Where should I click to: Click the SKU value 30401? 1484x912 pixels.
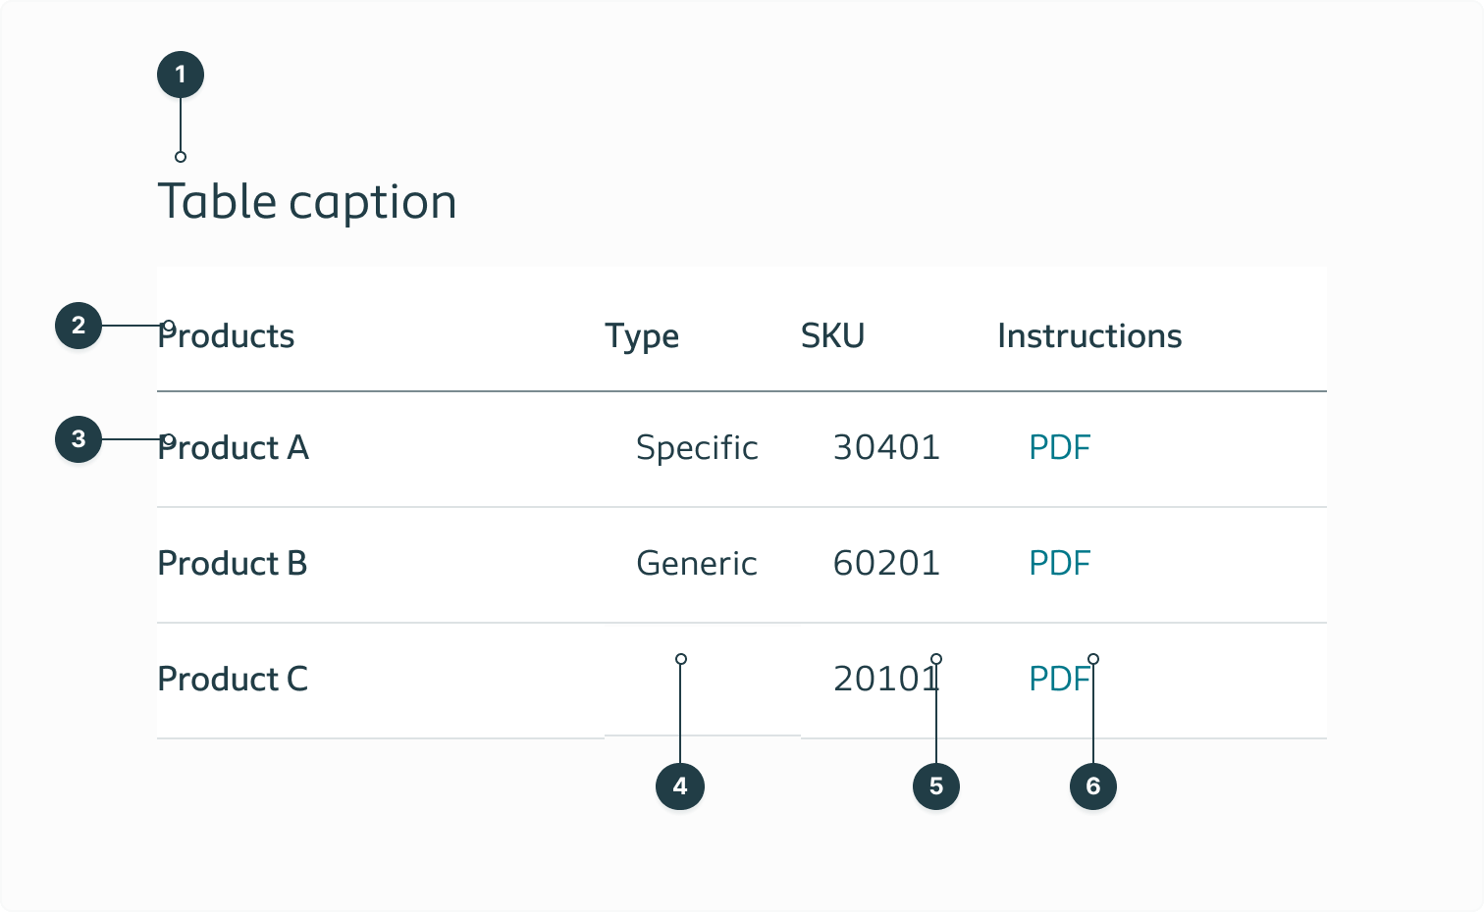(x=886, y=448)
